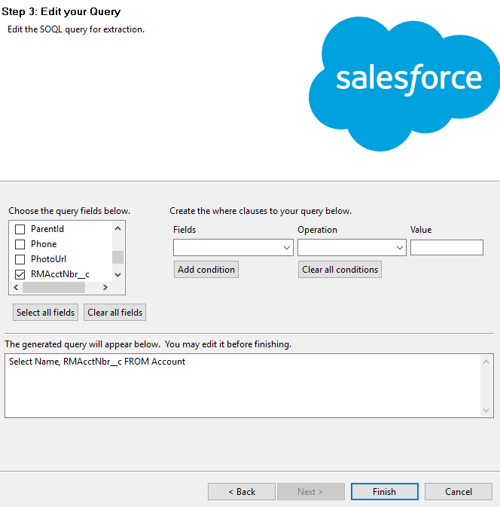This screenshot has width=500, height=507.
Task: Click Select all fields button
Action: (x=46, y=313)
